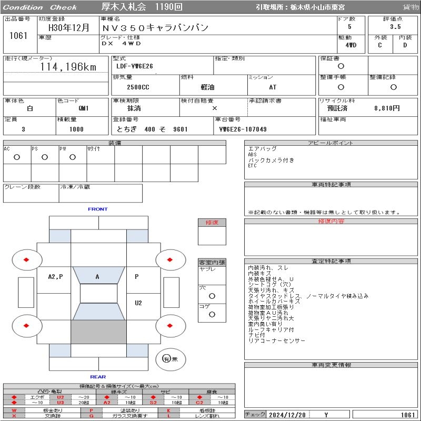
Task: Click the red S2 legend label
Action: pyautogui.click(x=153, y=403)
